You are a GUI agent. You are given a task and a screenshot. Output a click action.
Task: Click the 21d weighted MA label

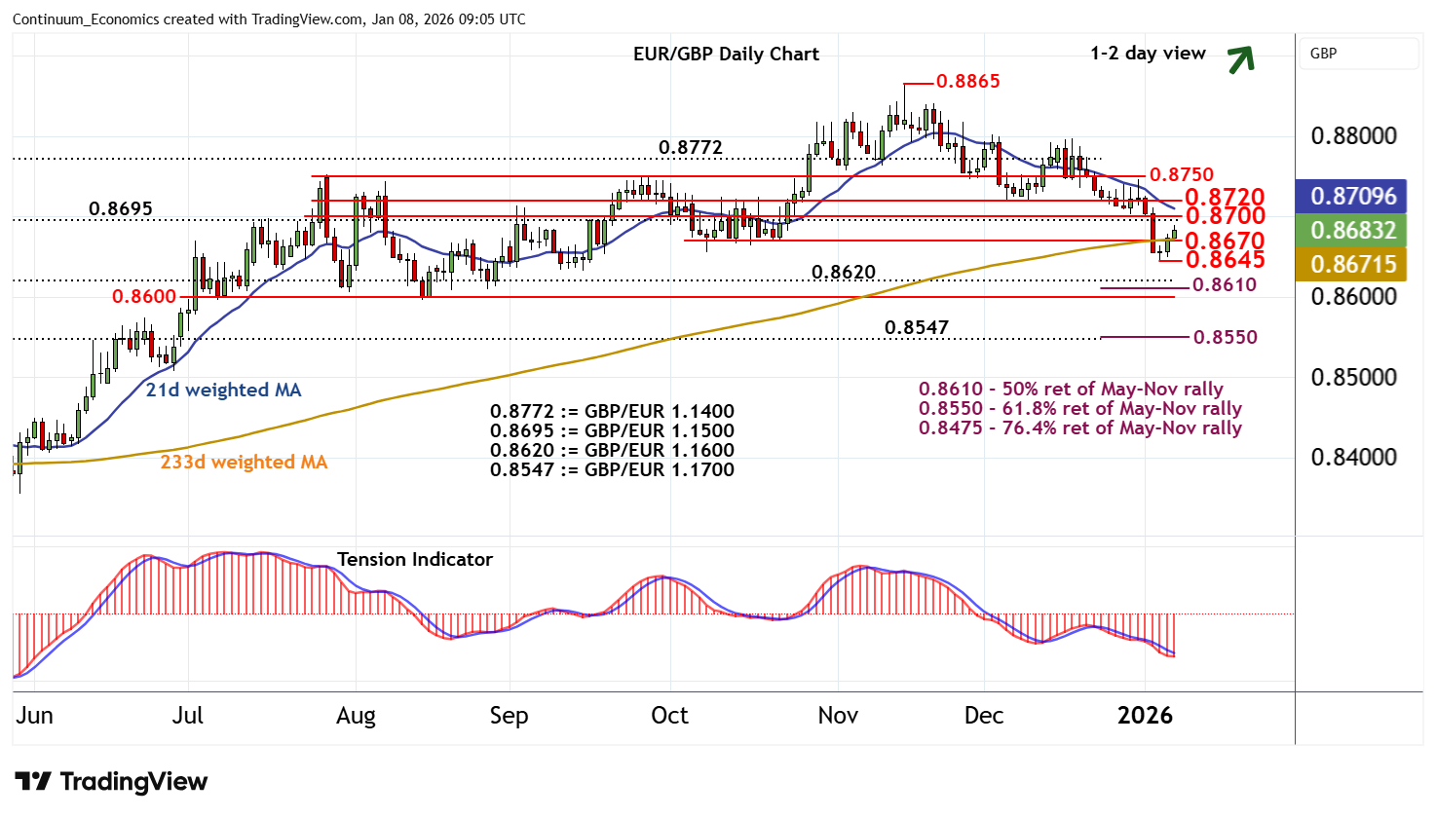click(223, 390)
